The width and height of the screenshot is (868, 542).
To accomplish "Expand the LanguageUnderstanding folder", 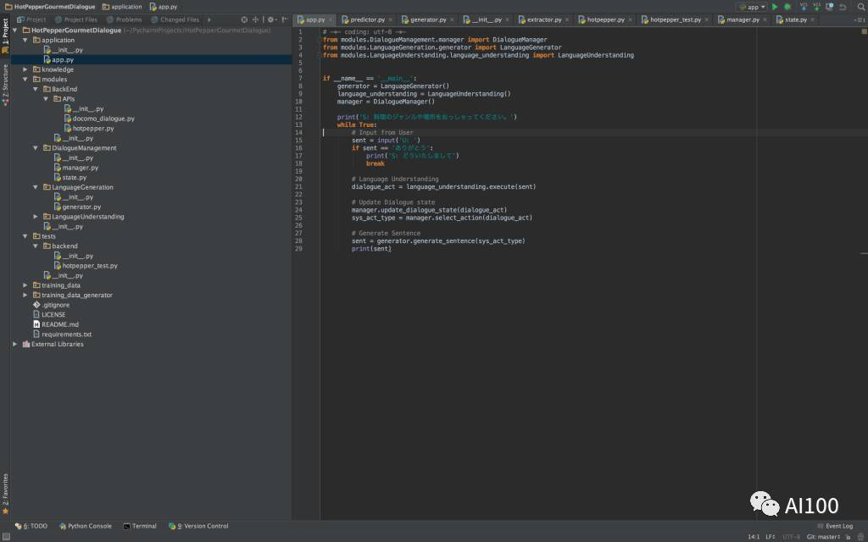I will click(x=36, y=217).
